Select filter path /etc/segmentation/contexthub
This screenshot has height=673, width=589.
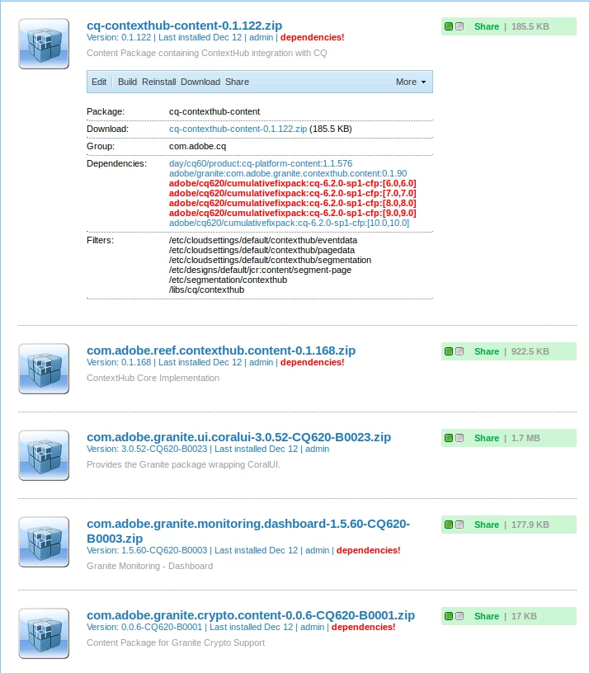point(228,280)
